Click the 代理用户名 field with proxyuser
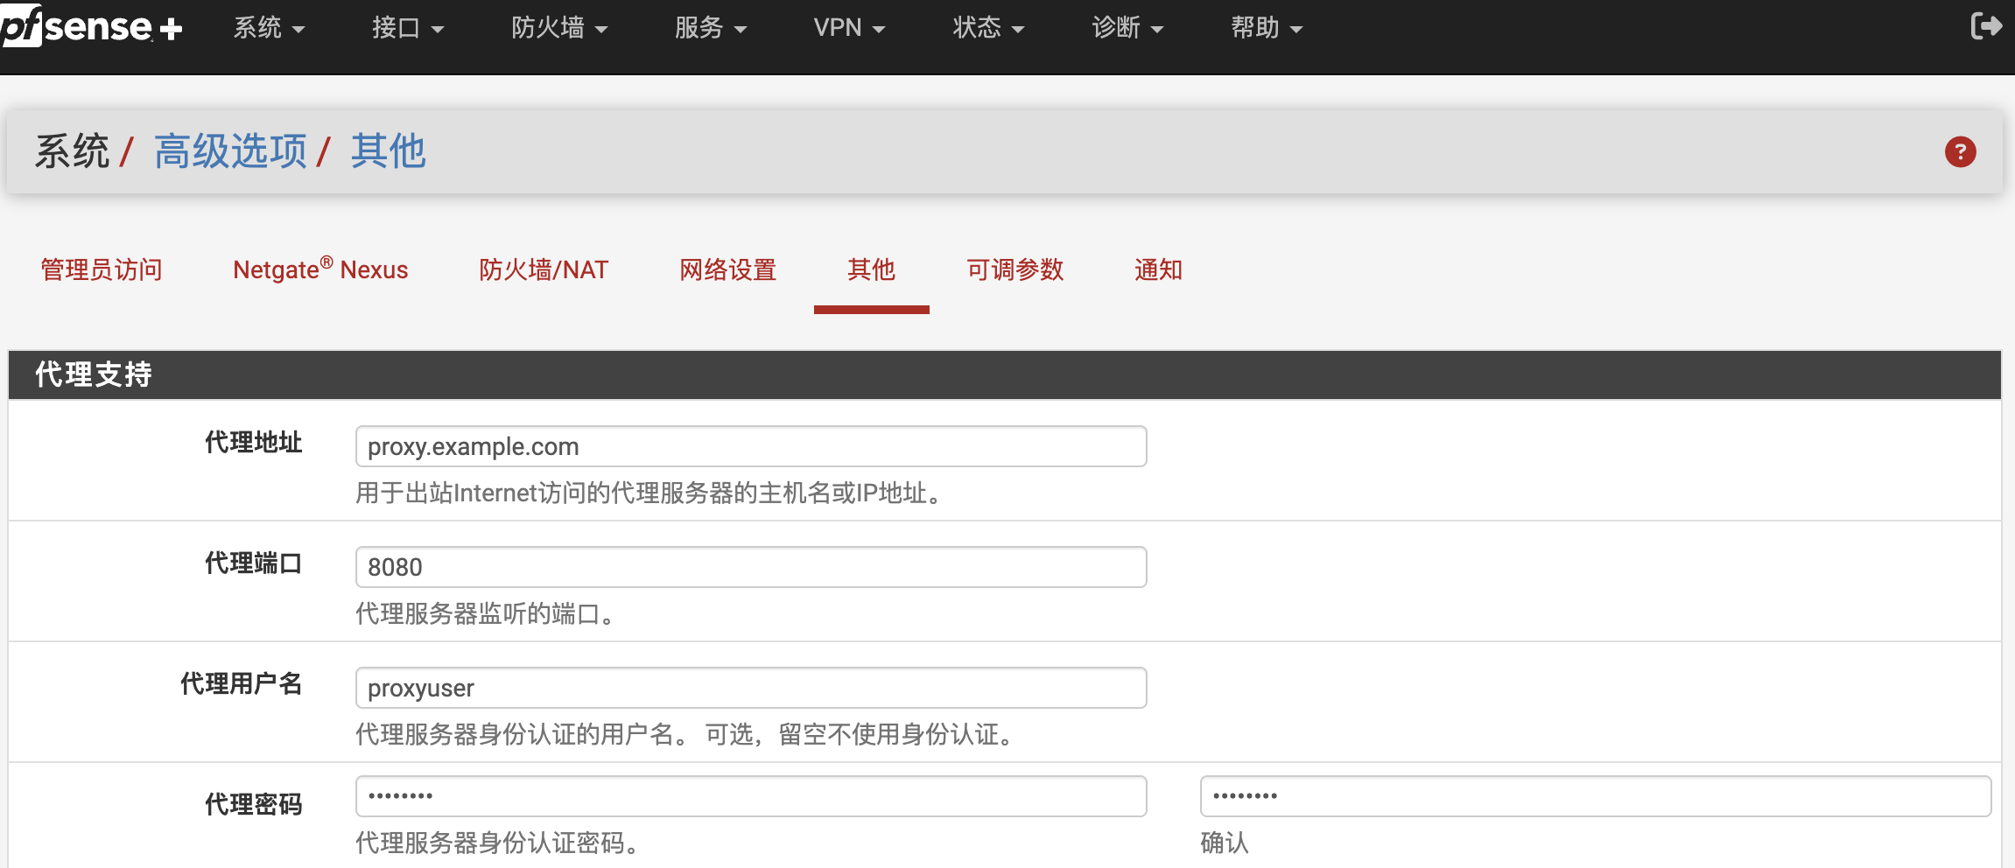Screen dimensions: 2015x868 pos(751,688)
